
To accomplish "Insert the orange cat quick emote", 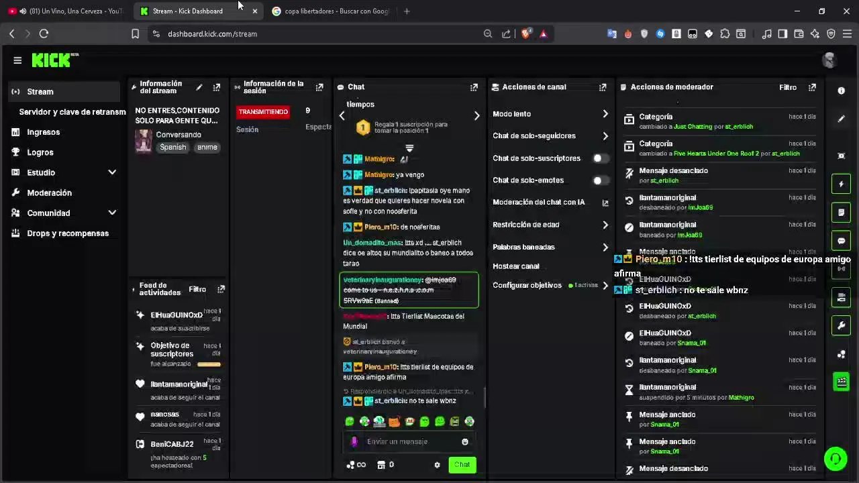I will (395, 421).
